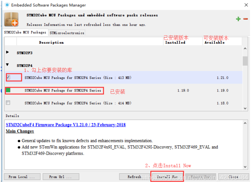The image size is (252, 185).
Task: Click the STM32F4 group label
Action: pyautogui.click(x=24, y=66)
